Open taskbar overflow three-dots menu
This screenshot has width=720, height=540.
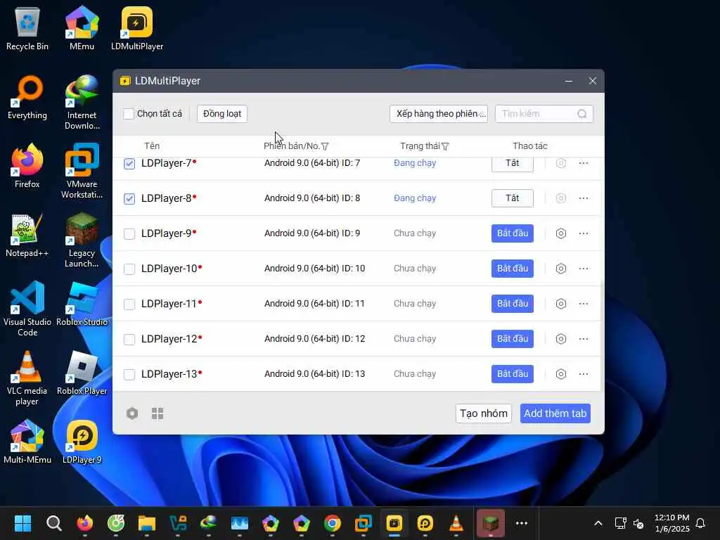522,523
